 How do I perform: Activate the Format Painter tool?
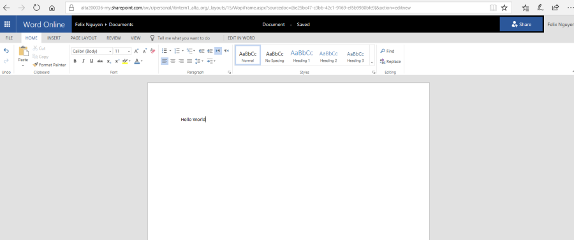tap(49, 65)
